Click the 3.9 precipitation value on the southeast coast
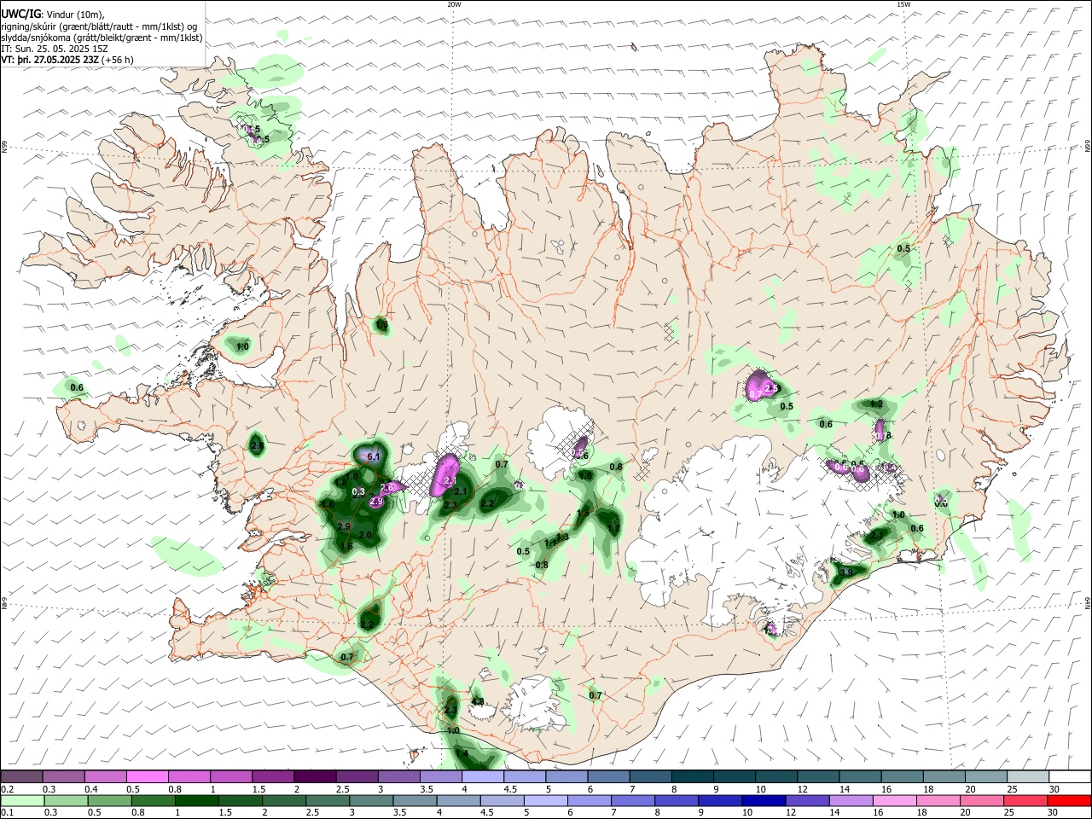 (847, 572)
